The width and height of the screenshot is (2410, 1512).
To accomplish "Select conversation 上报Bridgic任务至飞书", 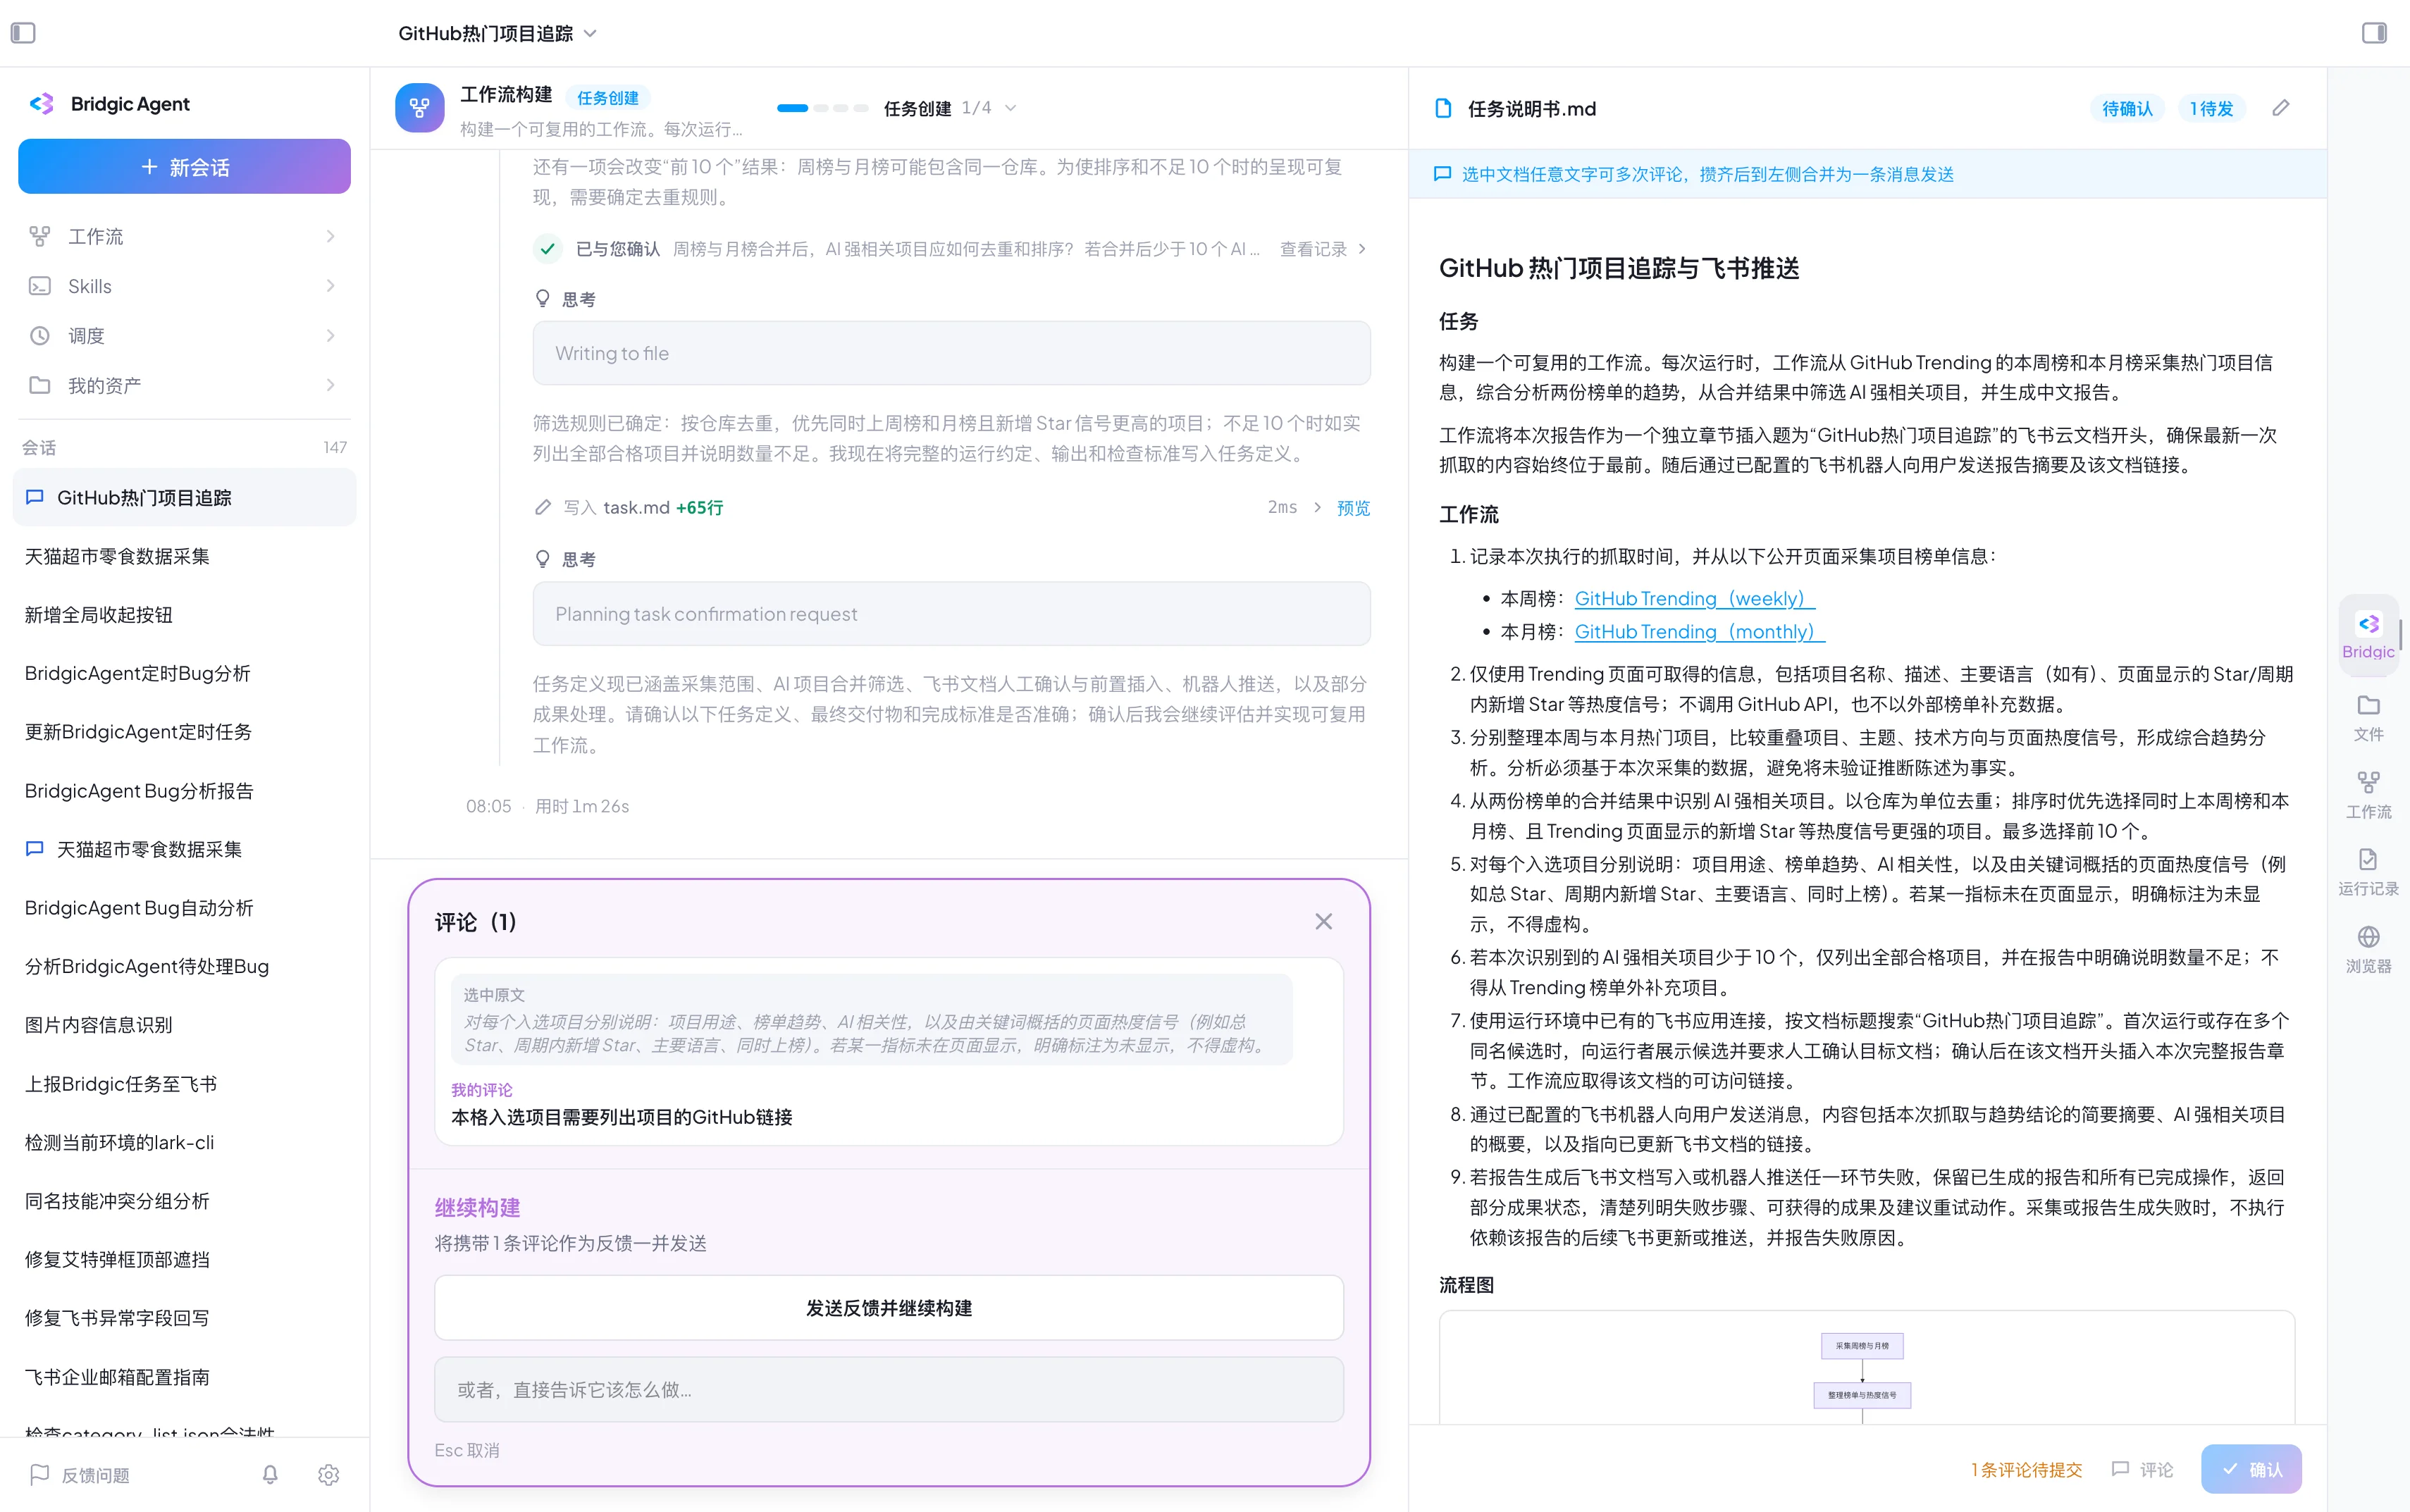I will click(x=184, y=1083).
